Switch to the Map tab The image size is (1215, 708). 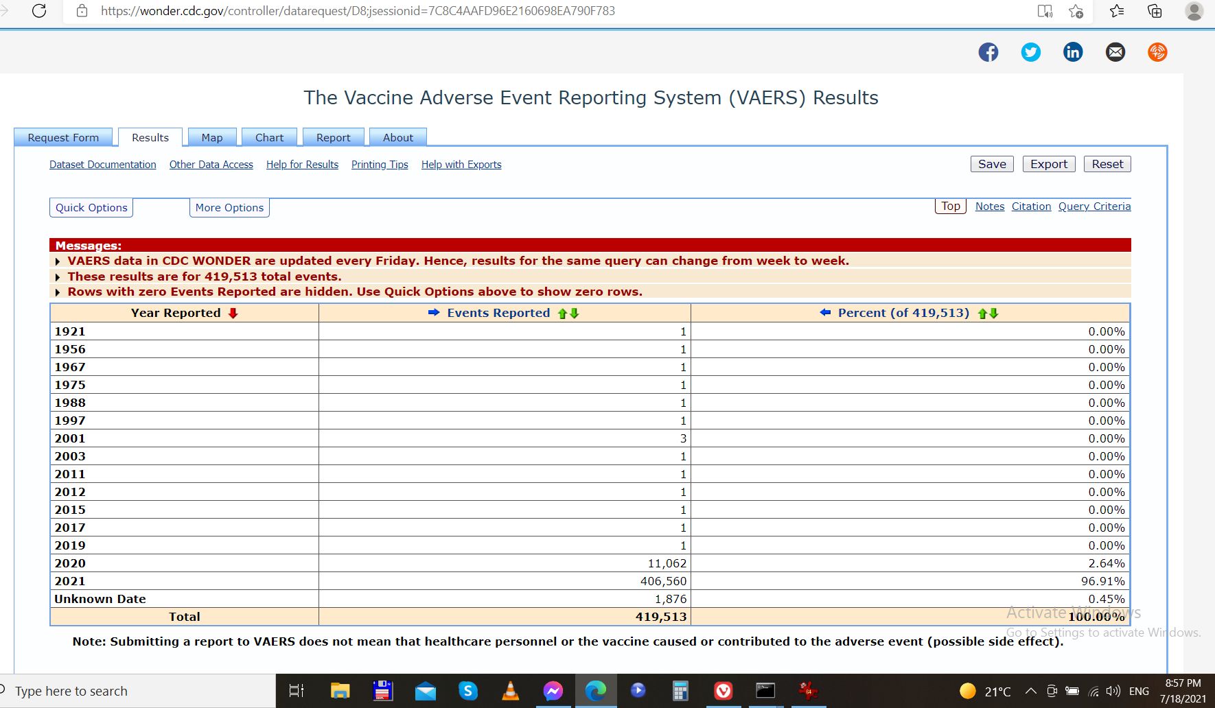[x=212, y=137]
